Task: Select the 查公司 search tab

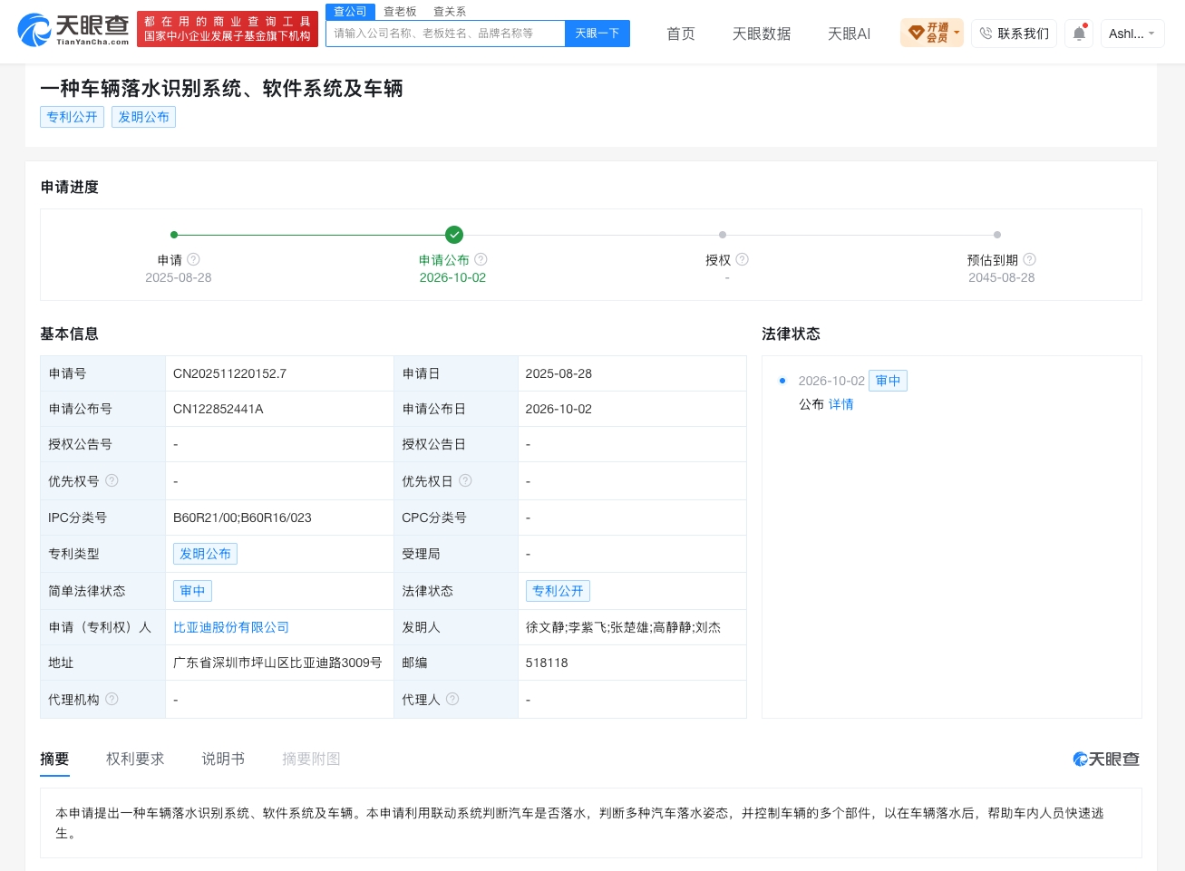Action: coord(350,12)
